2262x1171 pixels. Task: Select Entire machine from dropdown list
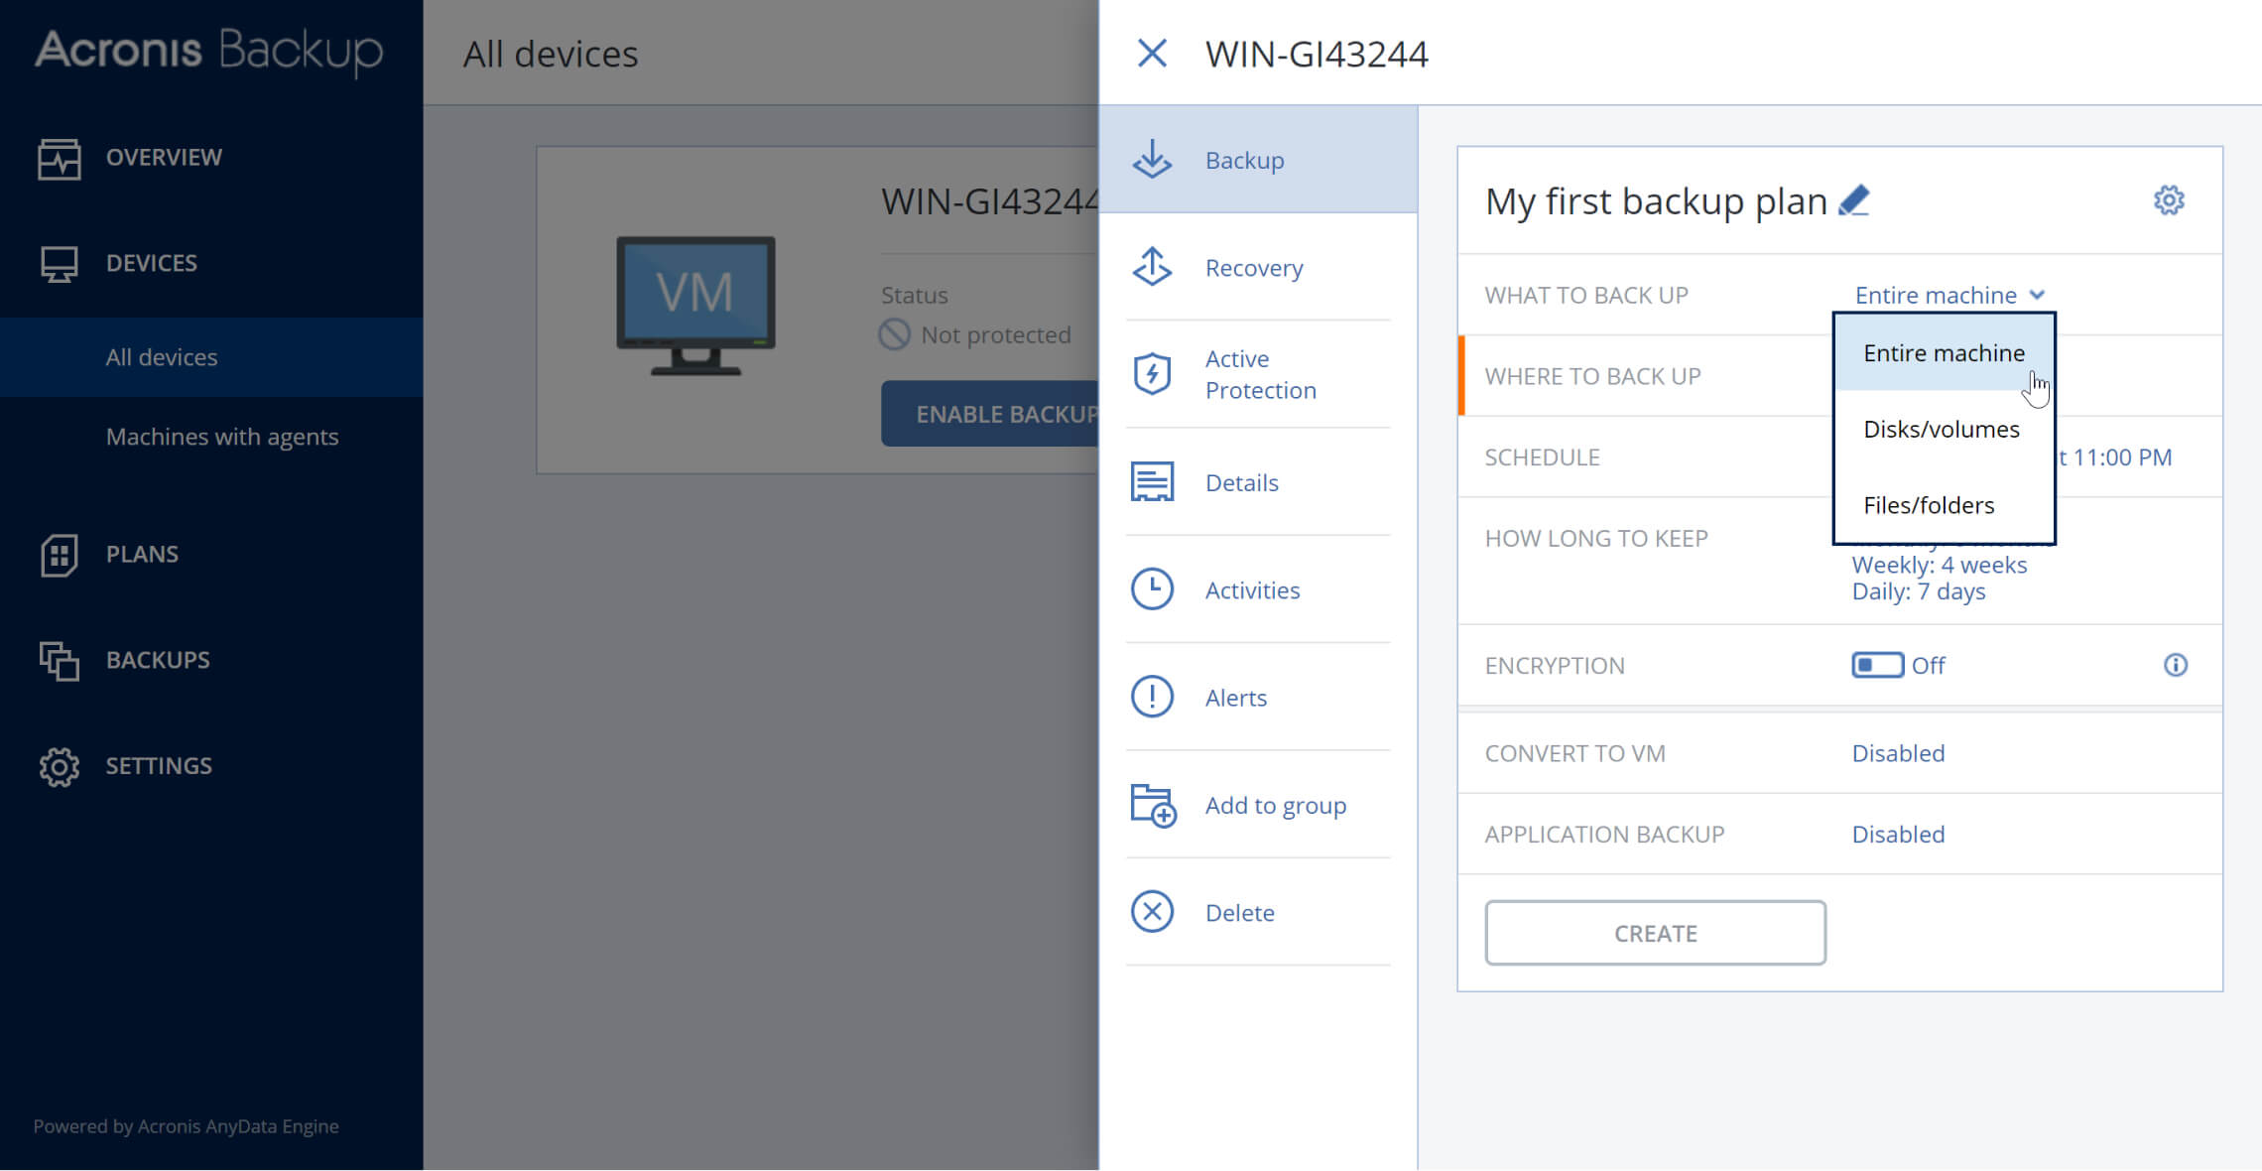click(x=1944, y=353)
